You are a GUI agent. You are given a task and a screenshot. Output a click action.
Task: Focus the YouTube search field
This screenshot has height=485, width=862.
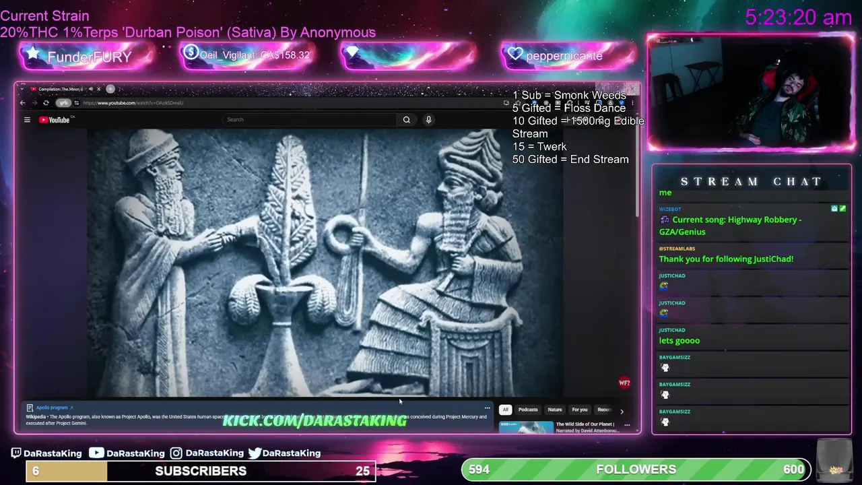(x=310, y=120)
